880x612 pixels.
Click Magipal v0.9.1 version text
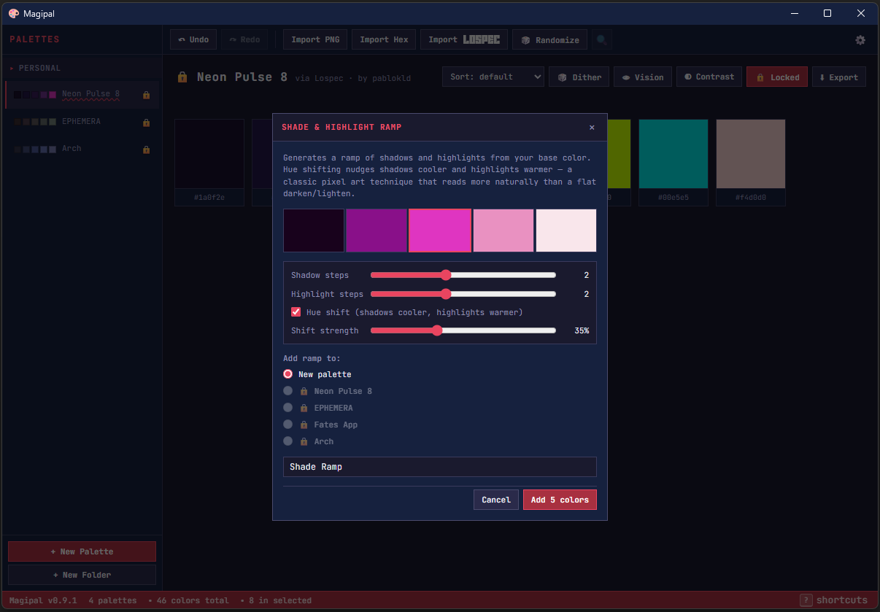coord(45,600)
